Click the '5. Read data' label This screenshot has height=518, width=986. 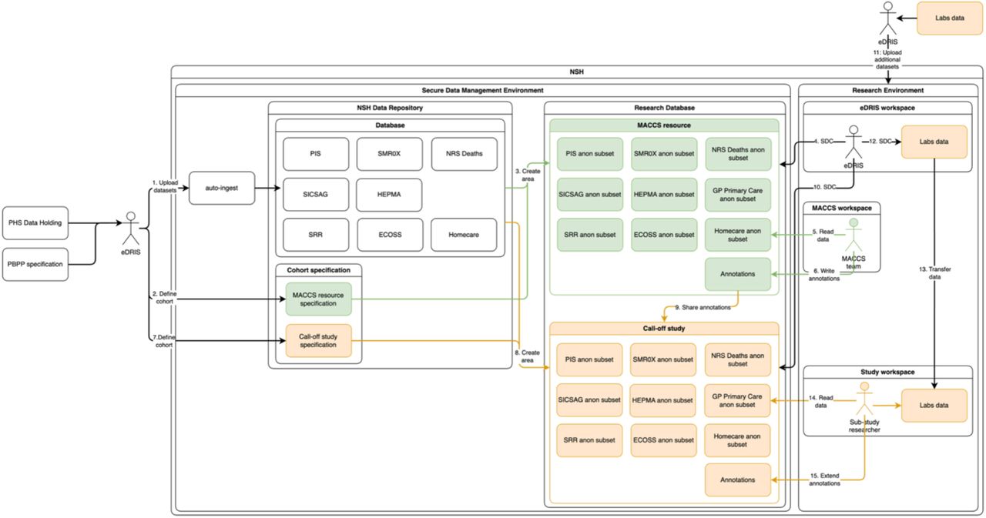coord(822,235)
